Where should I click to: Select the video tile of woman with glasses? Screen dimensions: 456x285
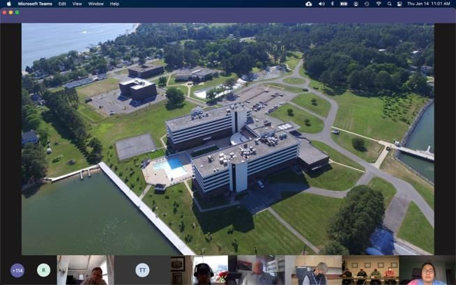point(427,270)
